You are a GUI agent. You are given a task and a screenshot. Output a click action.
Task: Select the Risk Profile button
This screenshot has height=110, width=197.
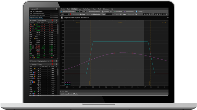coord(81,12)
